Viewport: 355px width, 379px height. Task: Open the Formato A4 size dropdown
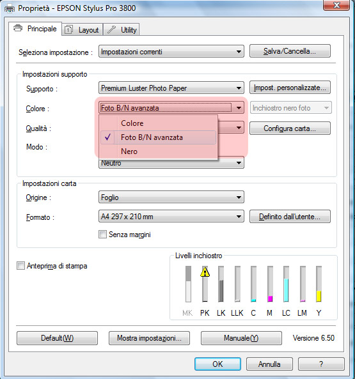[171, 216]
